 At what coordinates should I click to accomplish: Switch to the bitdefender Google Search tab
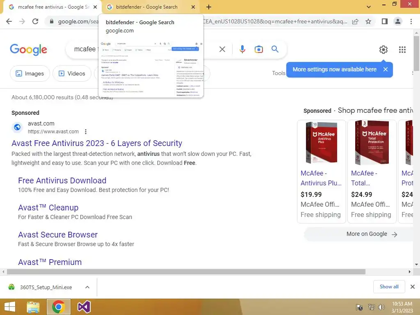coord(146,7)
